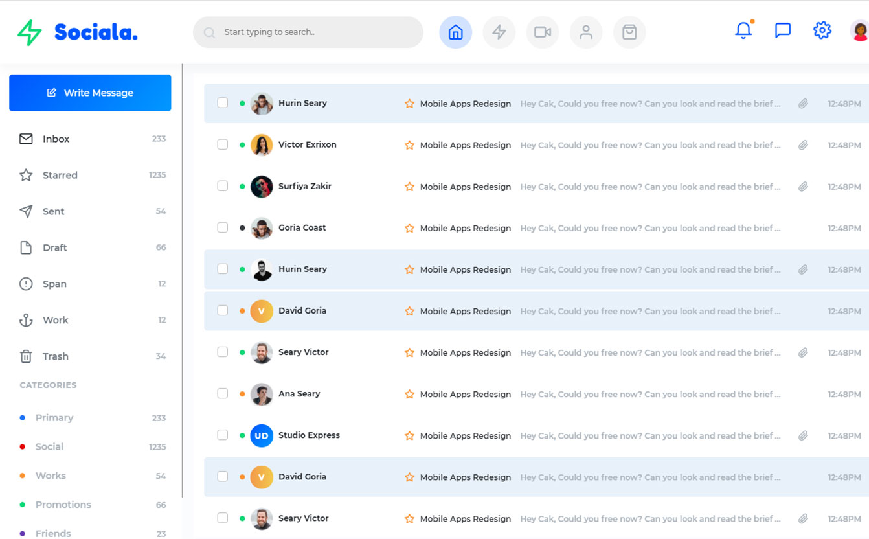Star the Victor Exrixon message
The width and height of the screenshot is (869, 539).
pyautogui.click(x=409, y=145)
